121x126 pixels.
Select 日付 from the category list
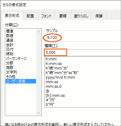tap(10, 49)
